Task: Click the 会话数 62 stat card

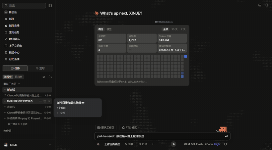Action: 111,38
